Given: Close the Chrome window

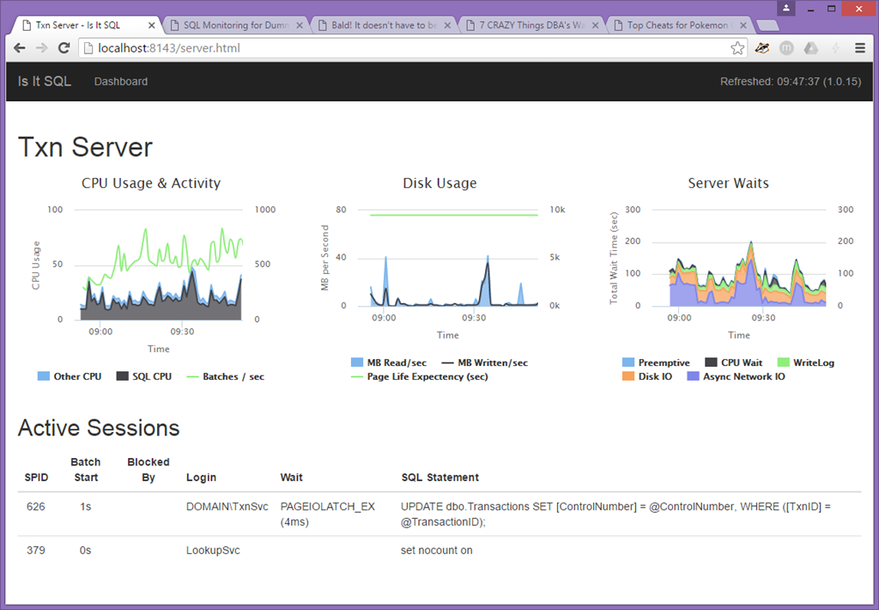Looking at the screenshot, I should 859,9.
